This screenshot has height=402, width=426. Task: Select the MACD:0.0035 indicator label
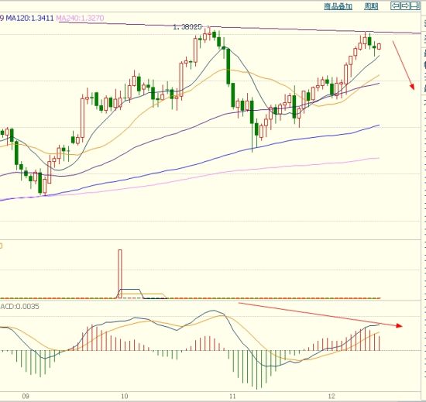pos(19,307)
